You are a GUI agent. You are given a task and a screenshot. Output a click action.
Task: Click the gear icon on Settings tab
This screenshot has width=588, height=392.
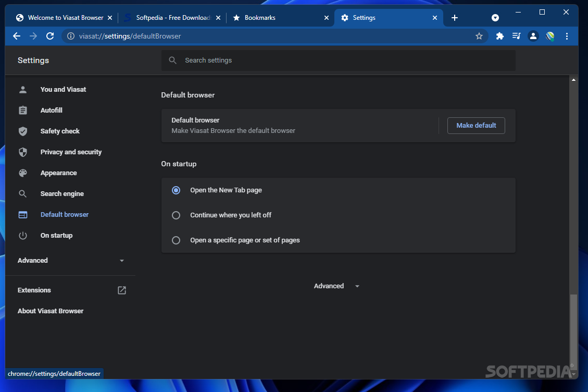[345, 18]
